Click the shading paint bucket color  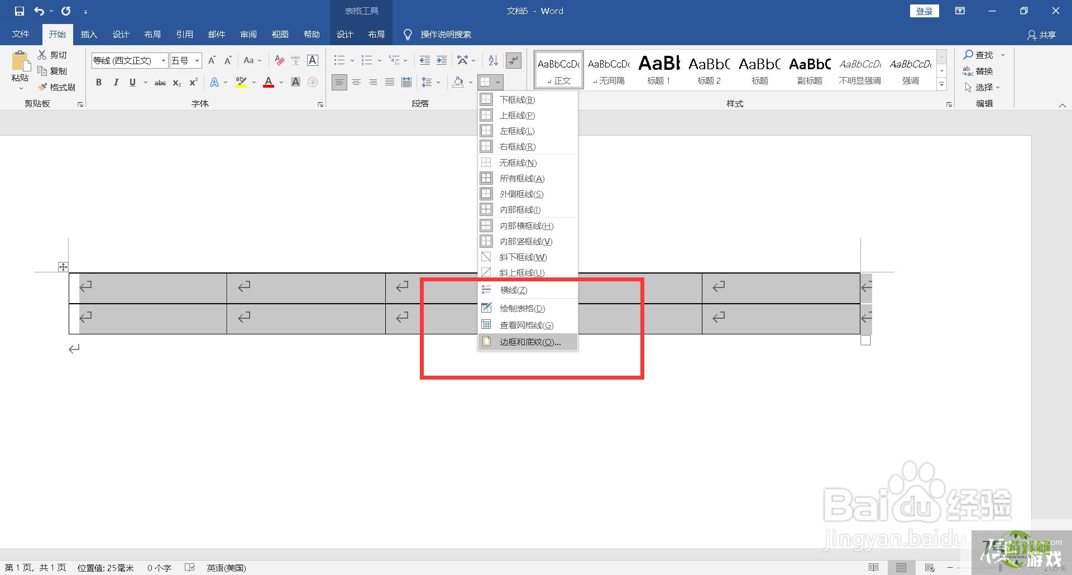(x=458, y=83)
